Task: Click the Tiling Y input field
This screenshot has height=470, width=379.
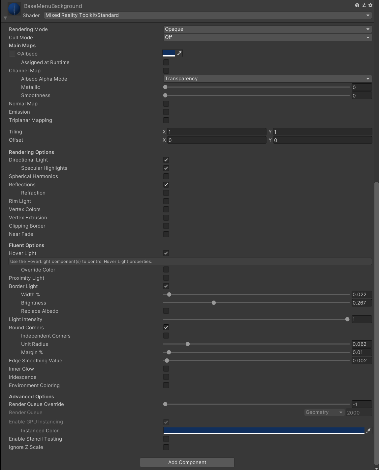Action: click(323, 132)
